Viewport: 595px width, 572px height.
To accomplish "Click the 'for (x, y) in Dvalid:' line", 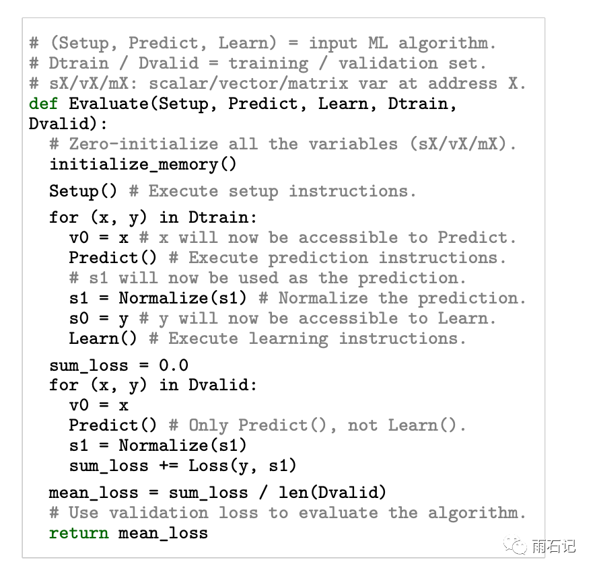I will (x=153, y=385).
